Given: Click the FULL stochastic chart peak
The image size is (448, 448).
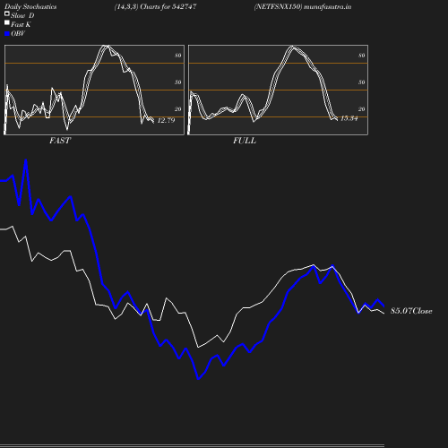Looking at the screenshot, I should pos(292,47).
